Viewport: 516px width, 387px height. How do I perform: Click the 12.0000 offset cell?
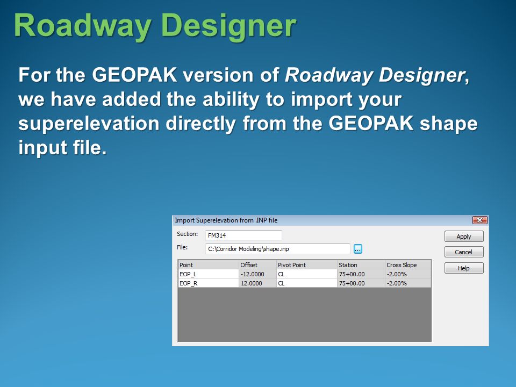257,283
